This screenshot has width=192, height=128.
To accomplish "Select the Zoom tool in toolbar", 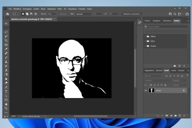I will (6, 108).
